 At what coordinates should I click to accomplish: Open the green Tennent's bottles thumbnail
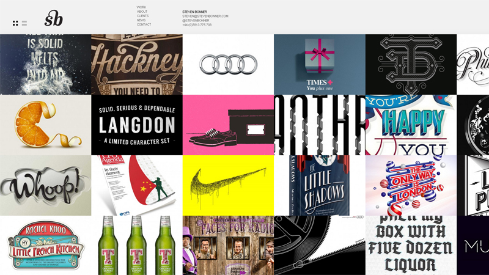point(137,246)
